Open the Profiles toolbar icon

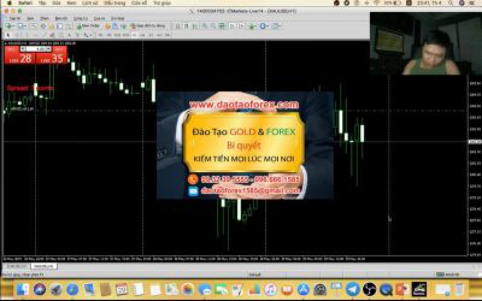(x=22, y=26)
